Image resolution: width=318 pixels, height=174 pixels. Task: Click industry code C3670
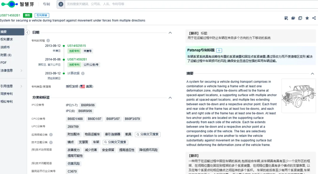click(72, 171)
